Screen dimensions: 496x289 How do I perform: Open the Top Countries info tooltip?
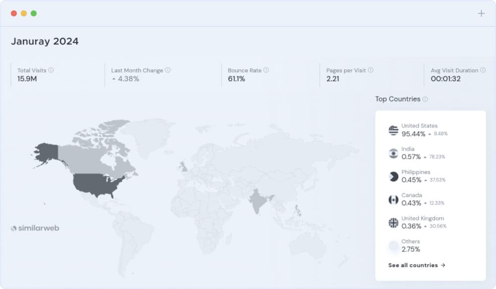click(425, 99)
